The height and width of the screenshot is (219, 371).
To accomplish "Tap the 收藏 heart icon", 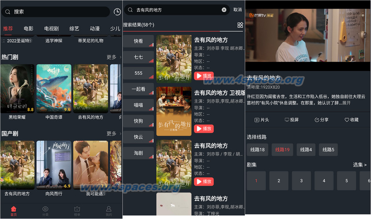I will [x=347, y=120].
